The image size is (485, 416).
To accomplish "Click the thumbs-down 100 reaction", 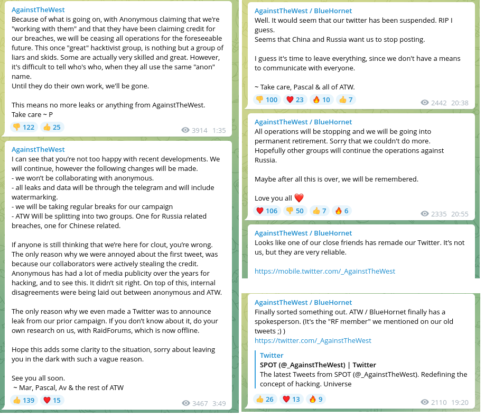I will click(x=267, y=100).
